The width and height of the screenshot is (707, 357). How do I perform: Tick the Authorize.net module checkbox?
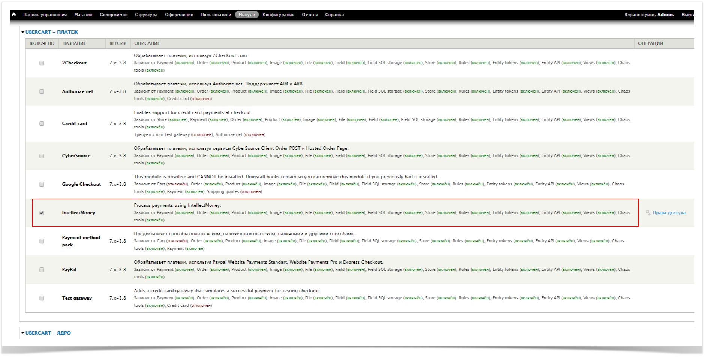pos(42,91)
